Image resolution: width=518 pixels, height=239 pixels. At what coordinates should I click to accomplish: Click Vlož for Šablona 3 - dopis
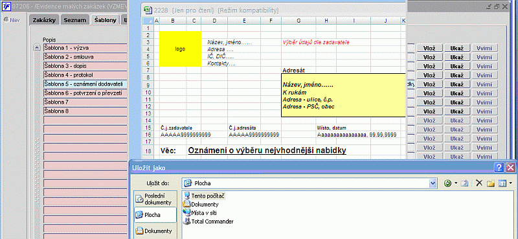coord(429,66)
